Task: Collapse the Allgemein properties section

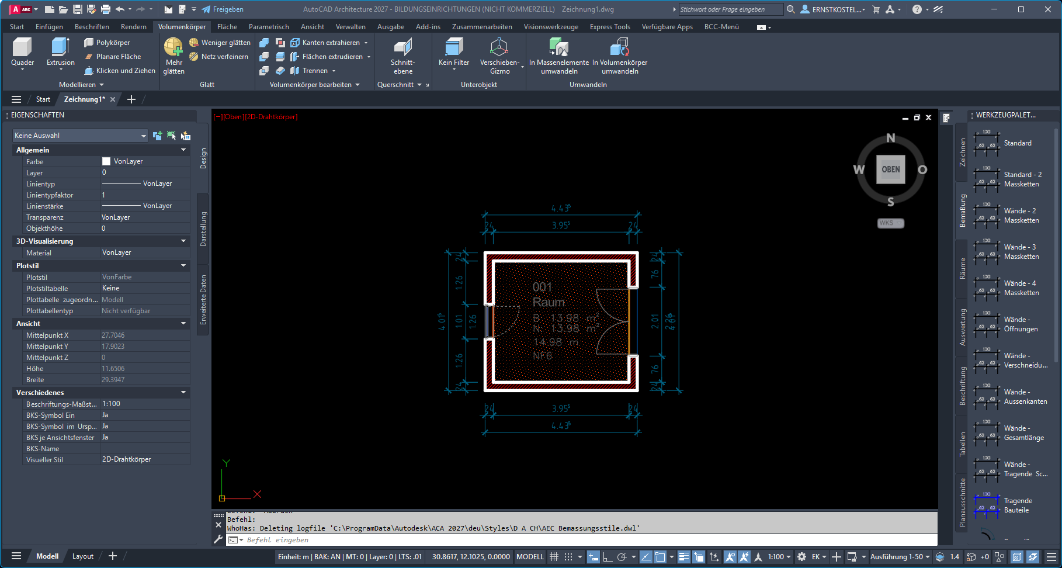Action: pyautogui.click(x=183, y=150)
